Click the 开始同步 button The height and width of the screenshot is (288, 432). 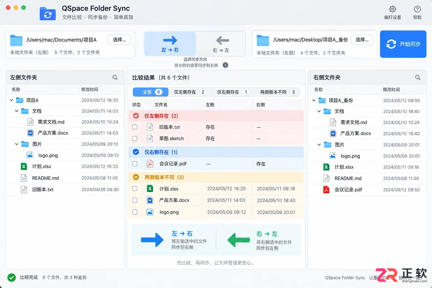tap(403, 44)
